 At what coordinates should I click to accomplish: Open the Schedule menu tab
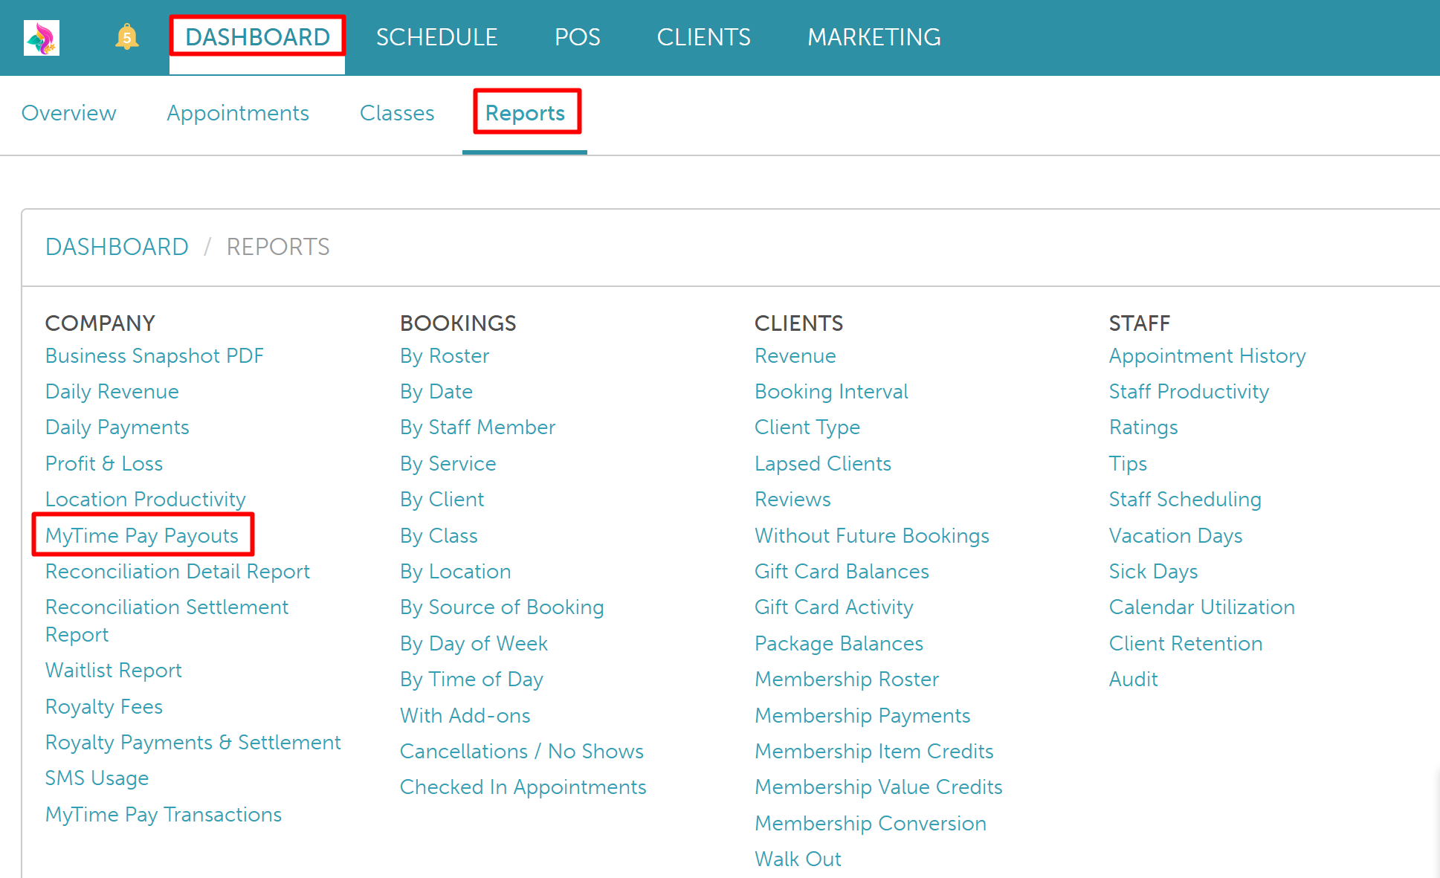click(436, 37)
